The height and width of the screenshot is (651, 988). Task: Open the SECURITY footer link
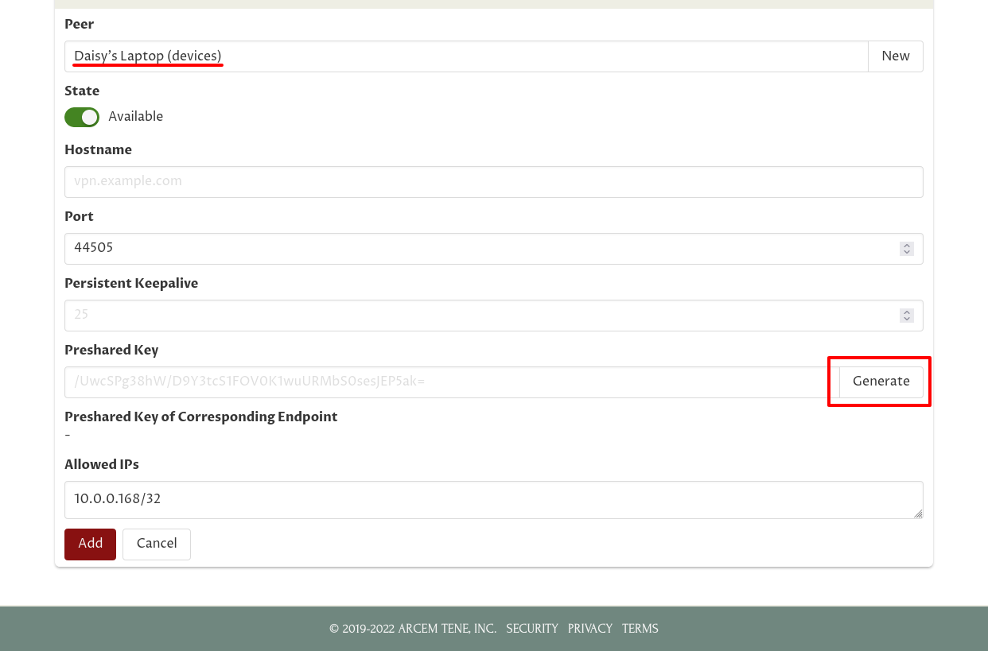[532, 629]
